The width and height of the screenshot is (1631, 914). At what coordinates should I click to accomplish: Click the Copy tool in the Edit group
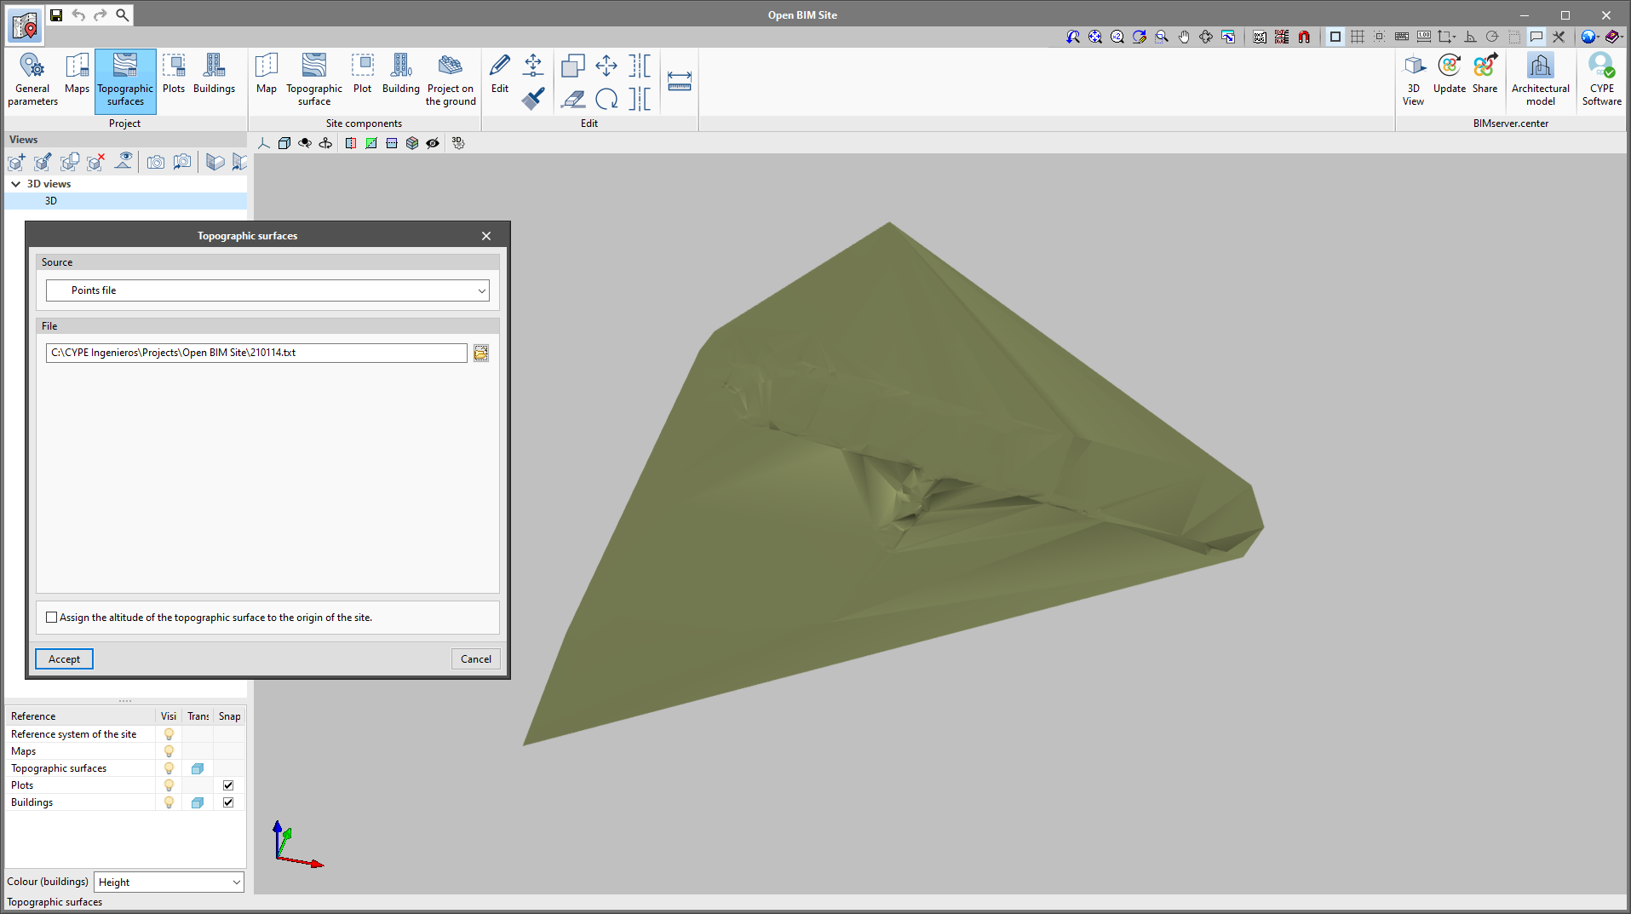[573, 66]
